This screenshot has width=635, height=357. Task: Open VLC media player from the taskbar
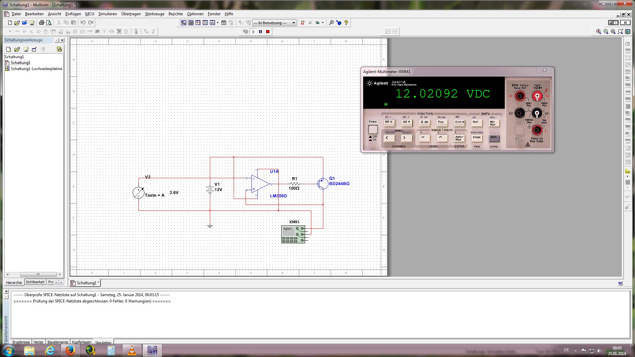tap(132, 350)
